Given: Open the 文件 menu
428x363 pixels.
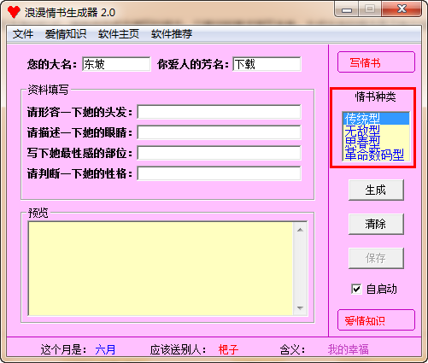Looking at the screenshot, I should pos(23,34).
